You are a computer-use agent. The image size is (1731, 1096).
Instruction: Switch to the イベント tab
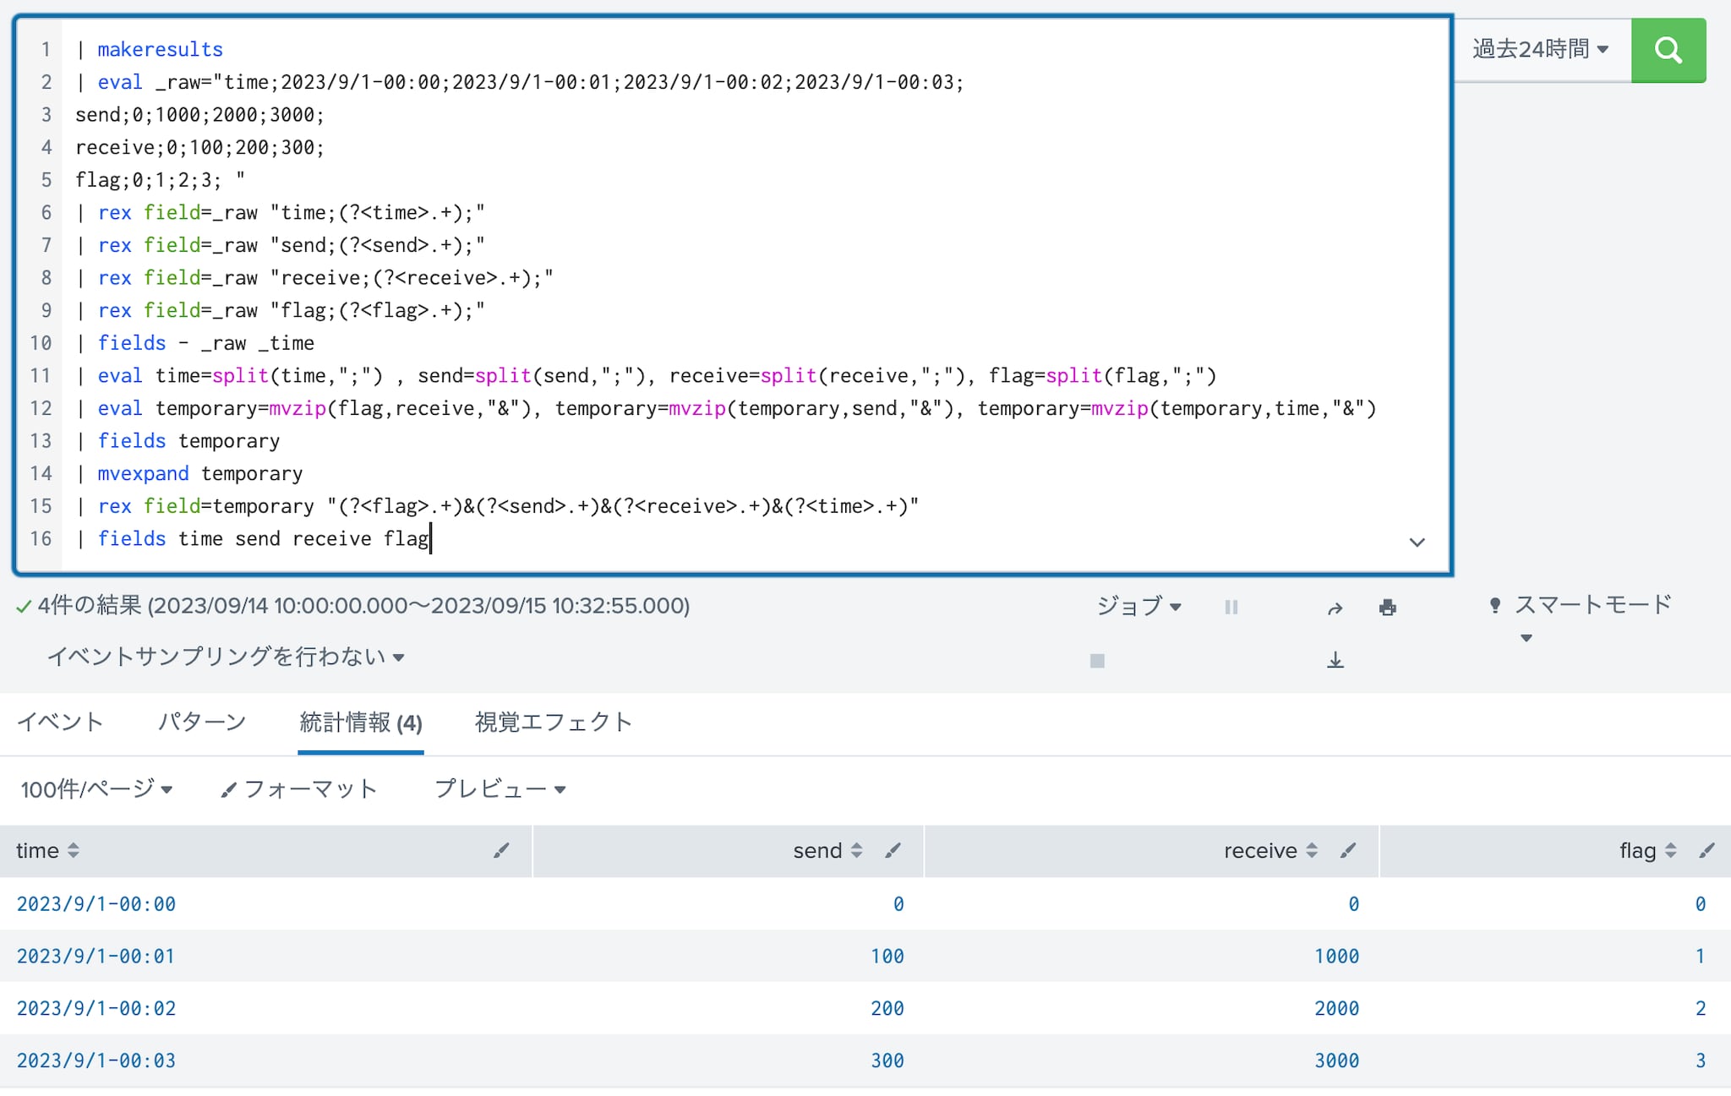point(60,722)
